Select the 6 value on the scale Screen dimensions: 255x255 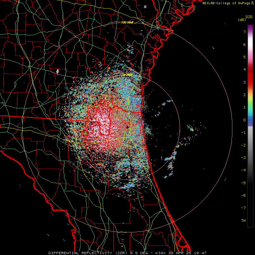(245, 44)
